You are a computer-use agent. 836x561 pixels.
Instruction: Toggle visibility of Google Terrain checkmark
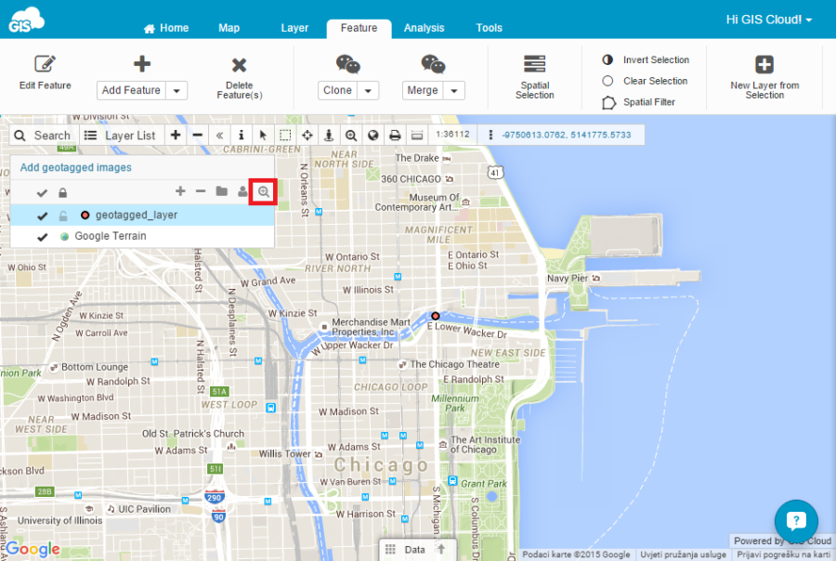[43, 236]
